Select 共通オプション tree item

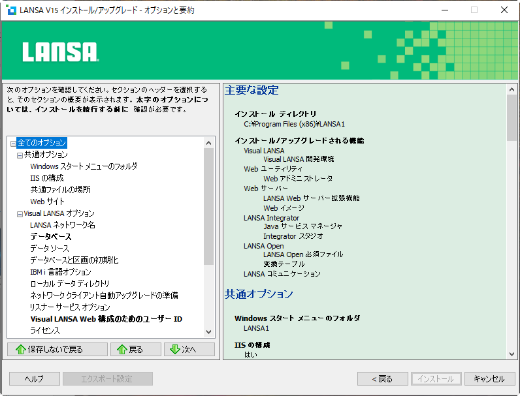point(46,155)
